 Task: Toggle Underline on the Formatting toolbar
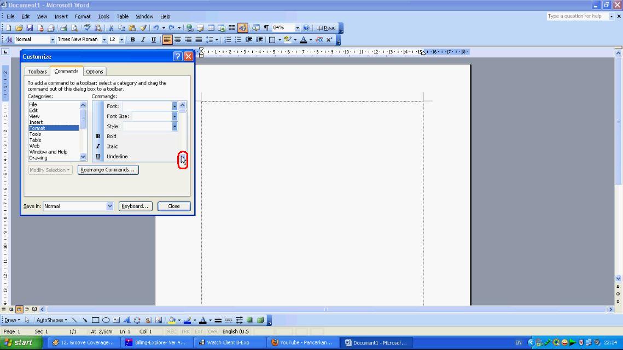154,39
